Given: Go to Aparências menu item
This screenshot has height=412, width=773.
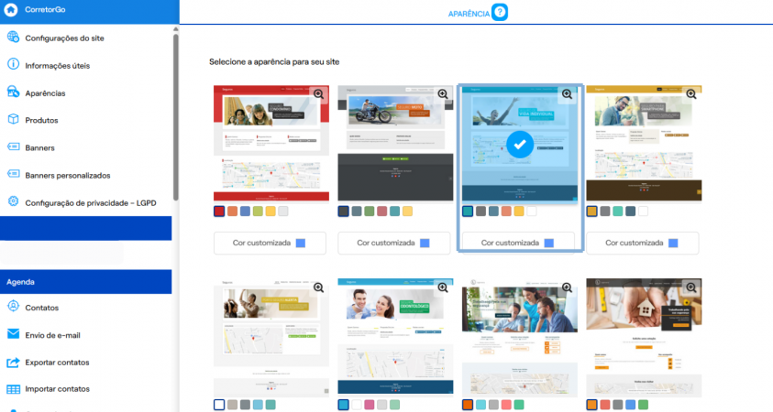Looking at the screenshot, I should tap(45, 93).
